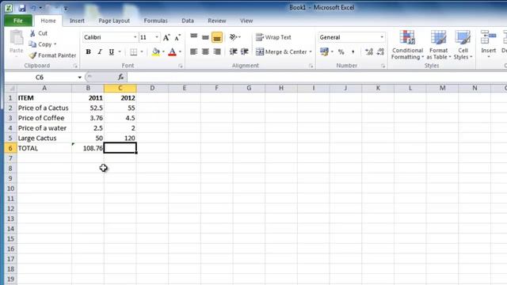
Task: Open the Alignment dialog launcher
Action: (x=311, y=66)
